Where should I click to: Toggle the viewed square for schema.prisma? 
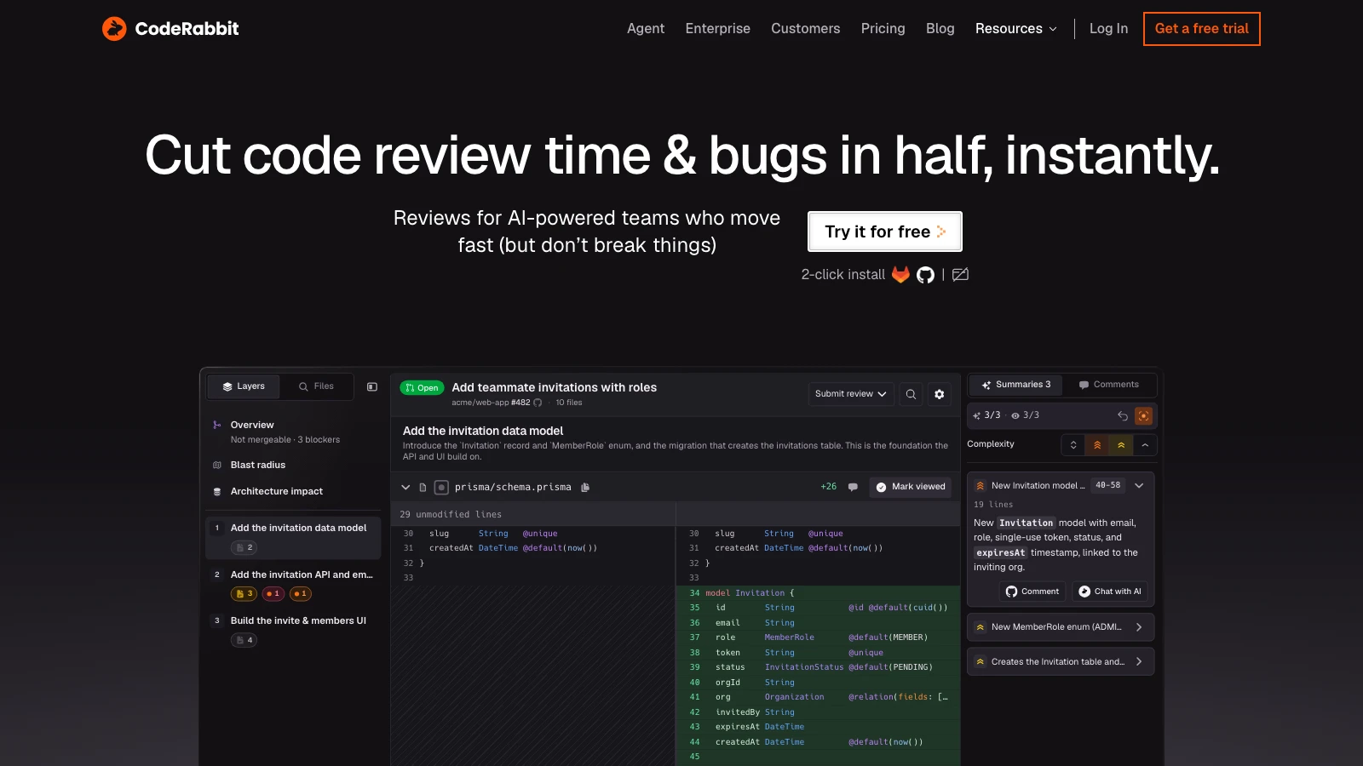(x=441, y=487)
